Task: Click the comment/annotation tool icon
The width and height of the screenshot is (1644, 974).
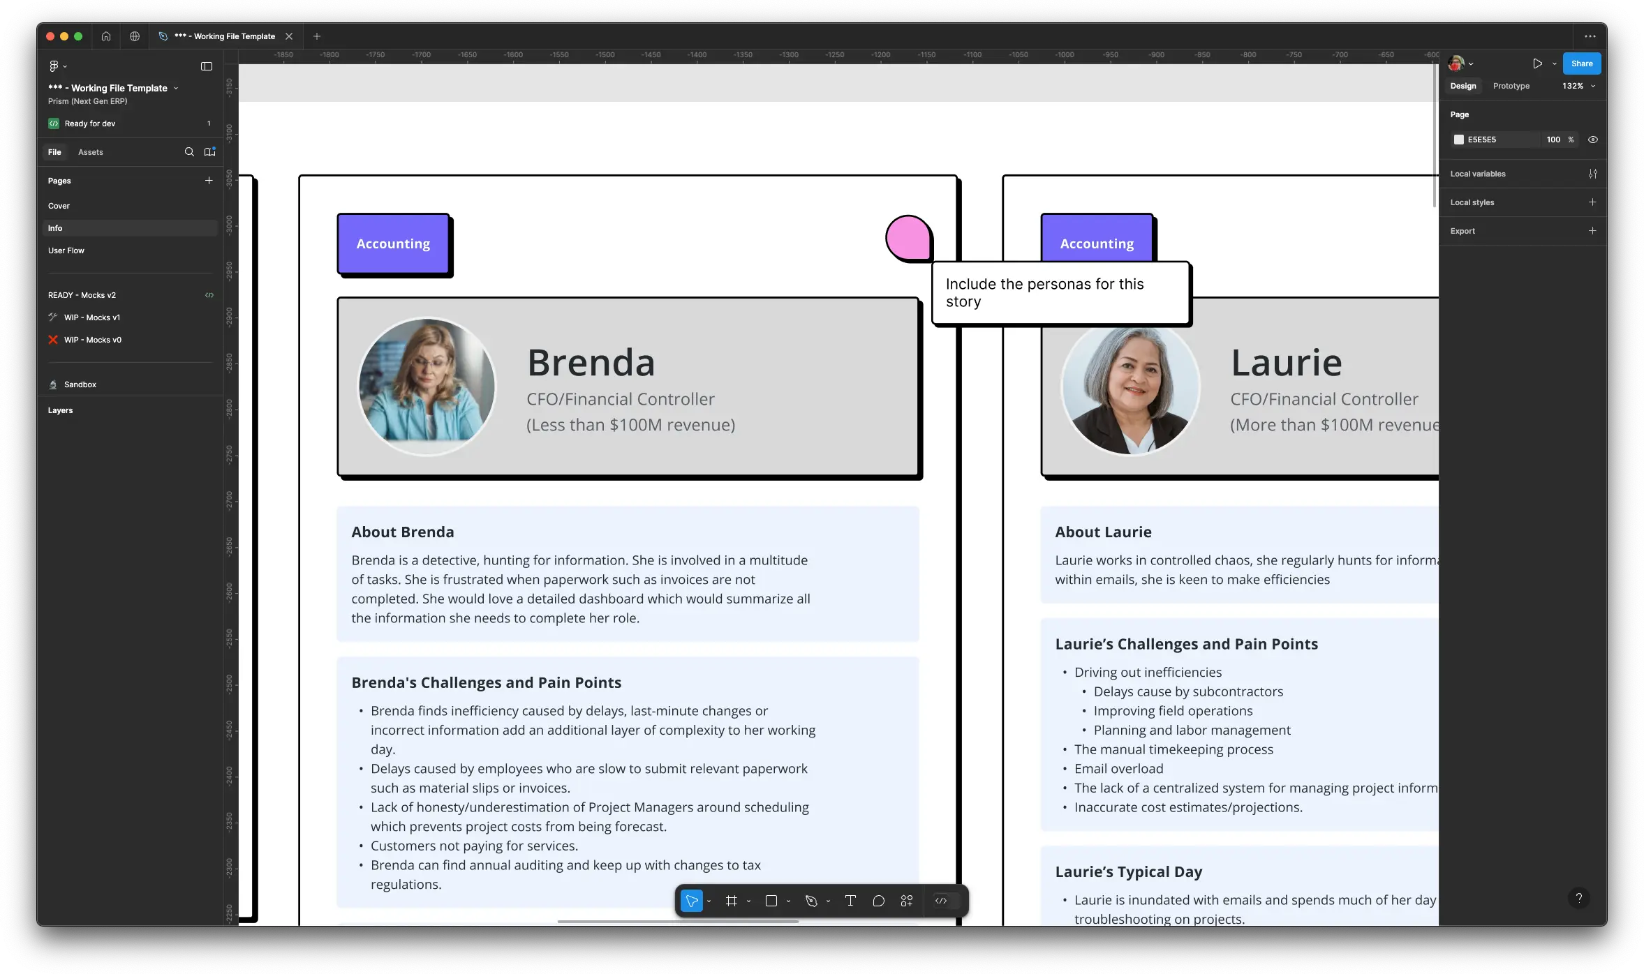Action: (x=878, y=901)
